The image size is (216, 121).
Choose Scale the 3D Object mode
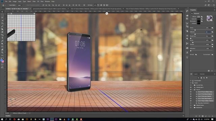tap(107, 5)
